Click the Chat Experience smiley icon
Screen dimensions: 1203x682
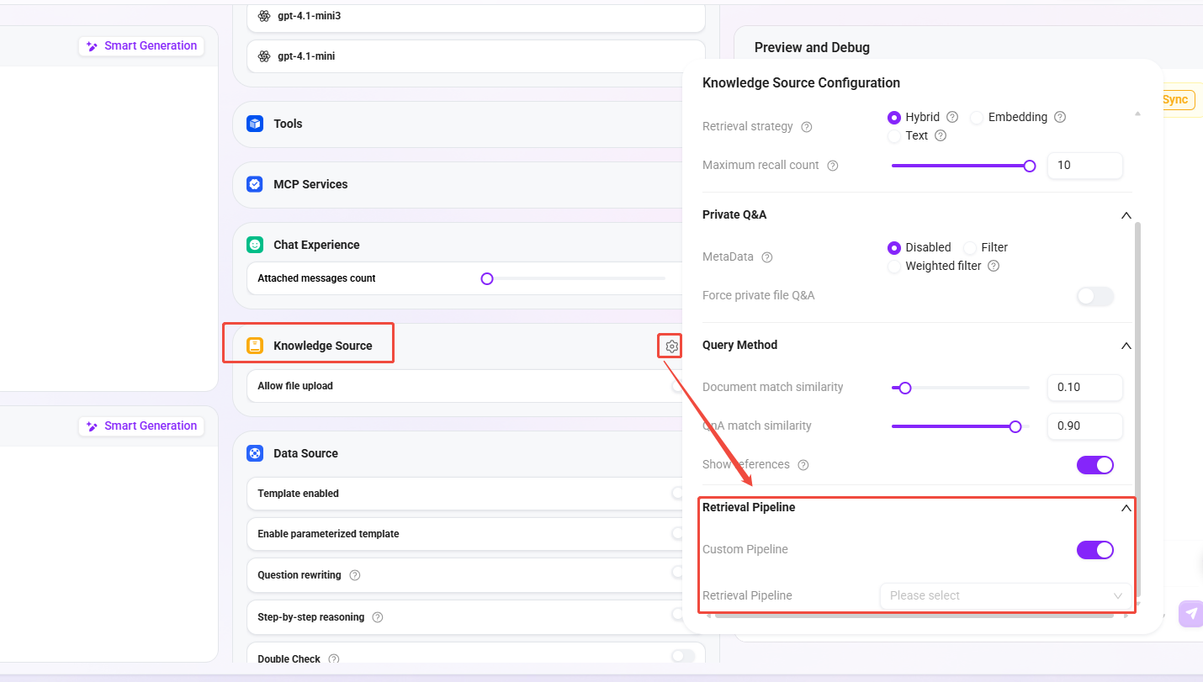255,245
